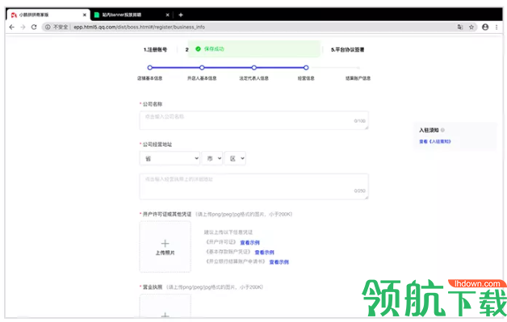Open the Chrome three-dot menu
The width and height of the screenshot is (507, 322).
(497, 27)
